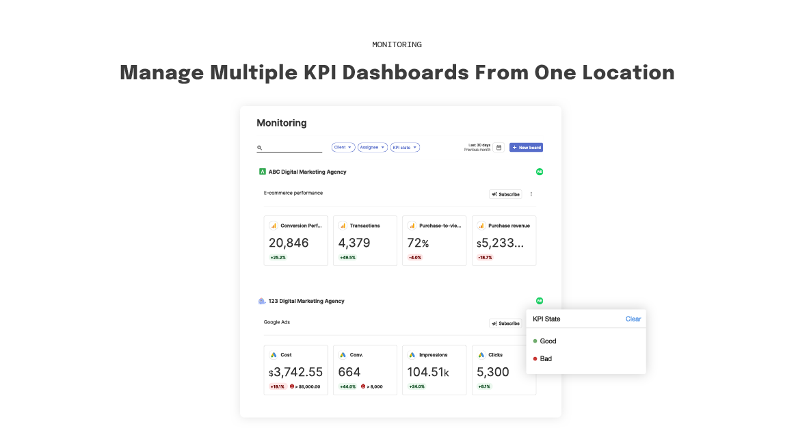Clear the KPI State filter

click(633, 319)
